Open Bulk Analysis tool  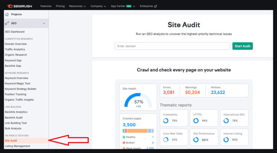pyautogui.click(x=13, y=128)
